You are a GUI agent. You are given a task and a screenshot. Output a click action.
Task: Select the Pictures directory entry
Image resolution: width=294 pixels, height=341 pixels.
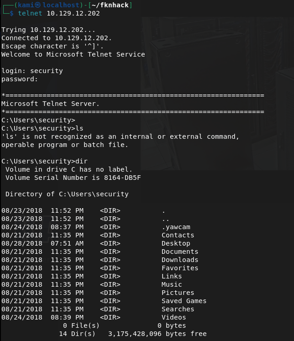click(178, 293)
